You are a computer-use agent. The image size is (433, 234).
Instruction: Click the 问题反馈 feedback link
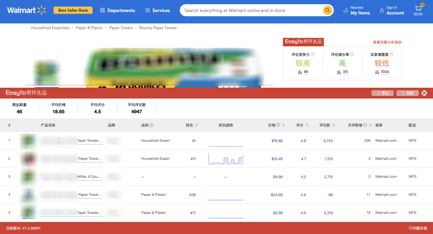point(418,228)
